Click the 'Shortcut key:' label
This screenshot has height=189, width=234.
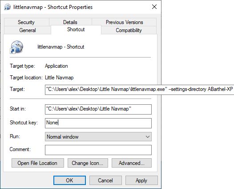(x=24, y=123)
